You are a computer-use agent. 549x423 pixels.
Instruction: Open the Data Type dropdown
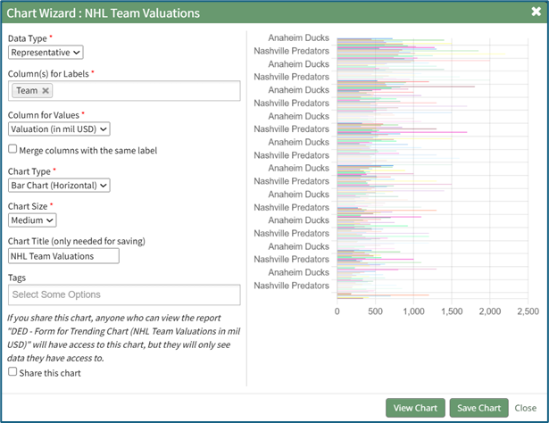click(x=46, y=53)
